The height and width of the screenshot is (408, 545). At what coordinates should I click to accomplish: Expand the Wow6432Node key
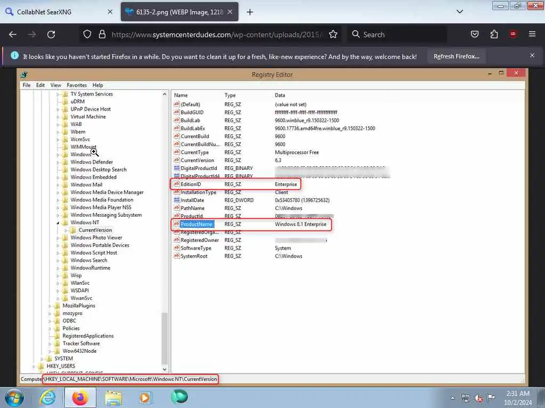click(49, 351)
